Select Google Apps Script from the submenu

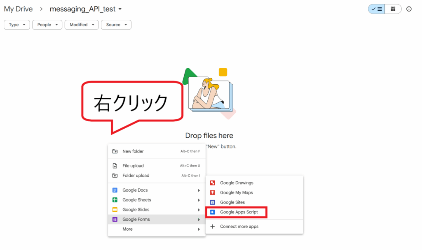pos(254,212)
